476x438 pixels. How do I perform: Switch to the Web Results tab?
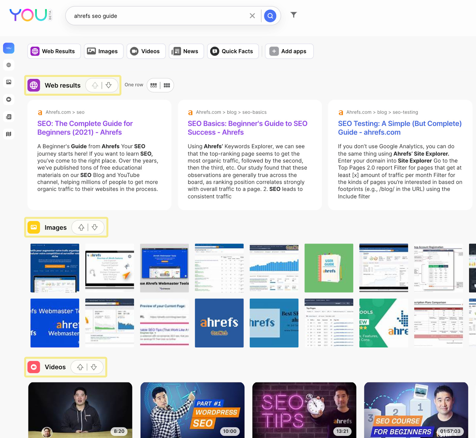pos(54,51)
